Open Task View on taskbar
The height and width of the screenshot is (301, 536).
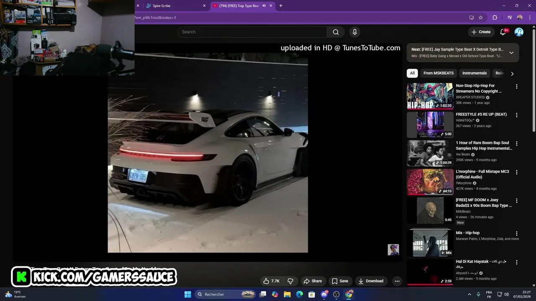pyautogui.click(x=263, y=294)
